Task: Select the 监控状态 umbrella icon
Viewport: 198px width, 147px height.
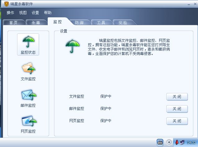Action: click(28, 42)
